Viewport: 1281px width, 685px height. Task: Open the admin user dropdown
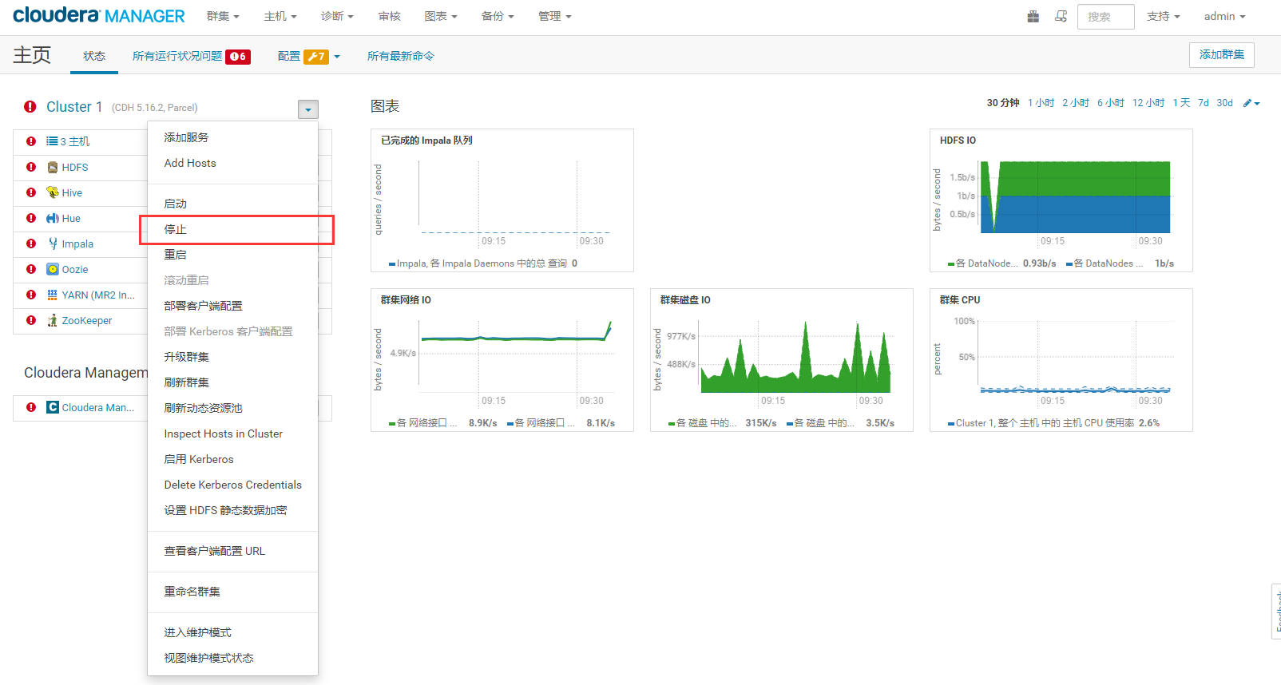point(1224,16)
